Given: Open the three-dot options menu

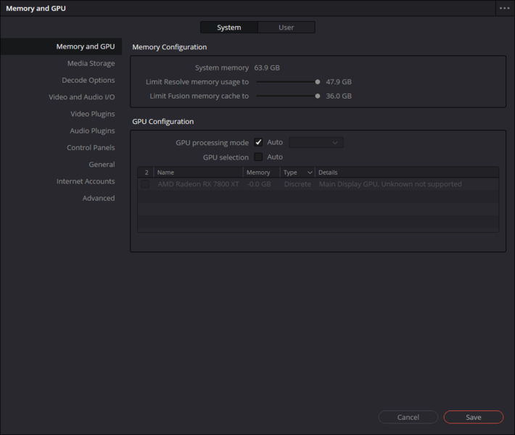Looking at the screenshot, I should click(504, 8).
